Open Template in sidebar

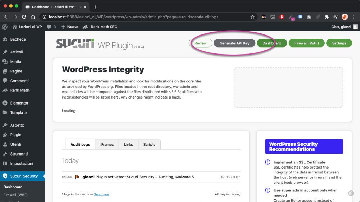[22, 113]
